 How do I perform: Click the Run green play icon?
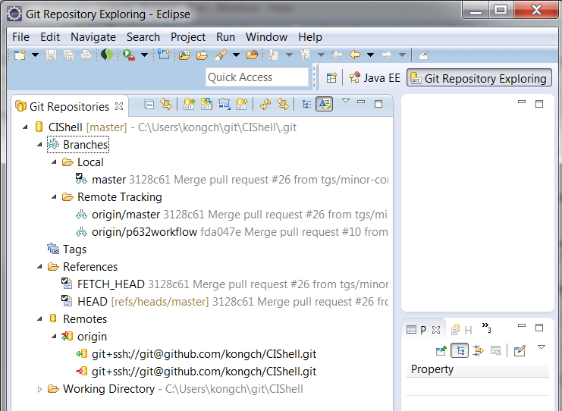pyautogui.click(x=128, y=55)
